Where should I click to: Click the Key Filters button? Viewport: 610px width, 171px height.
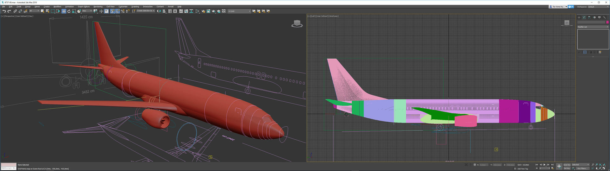point(582,168)
